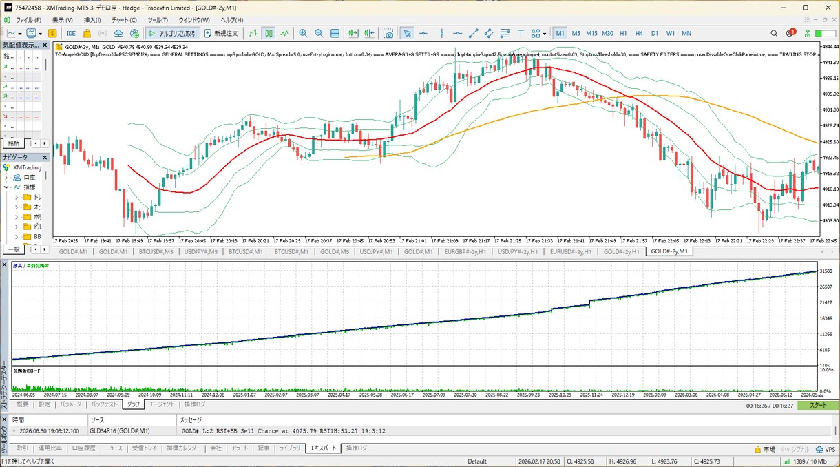This screenshot has width=840, height=467.
Task: Select the text label tool
Action: [x=521, y=33]
